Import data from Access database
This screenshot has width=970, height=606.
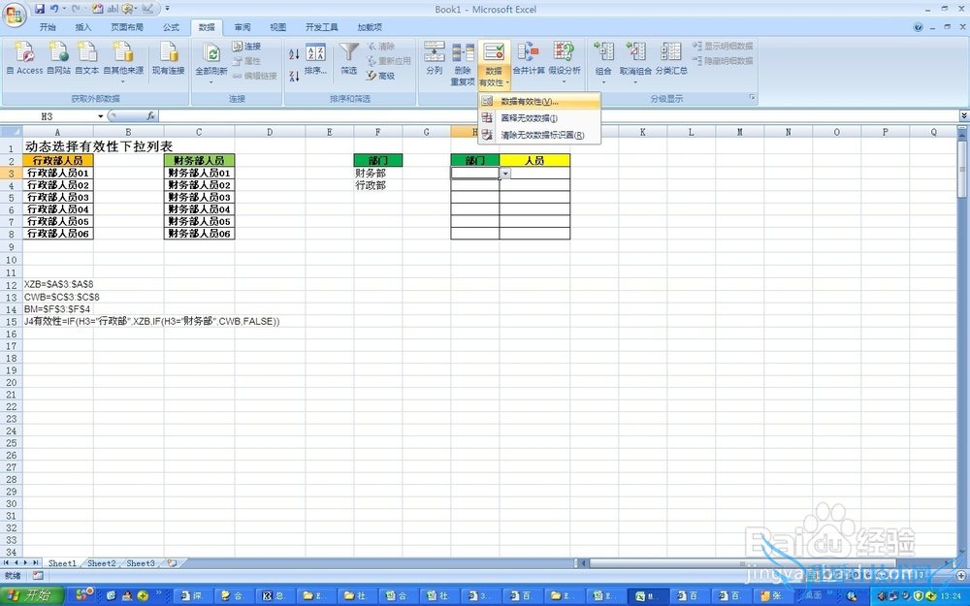pos(25,59)
